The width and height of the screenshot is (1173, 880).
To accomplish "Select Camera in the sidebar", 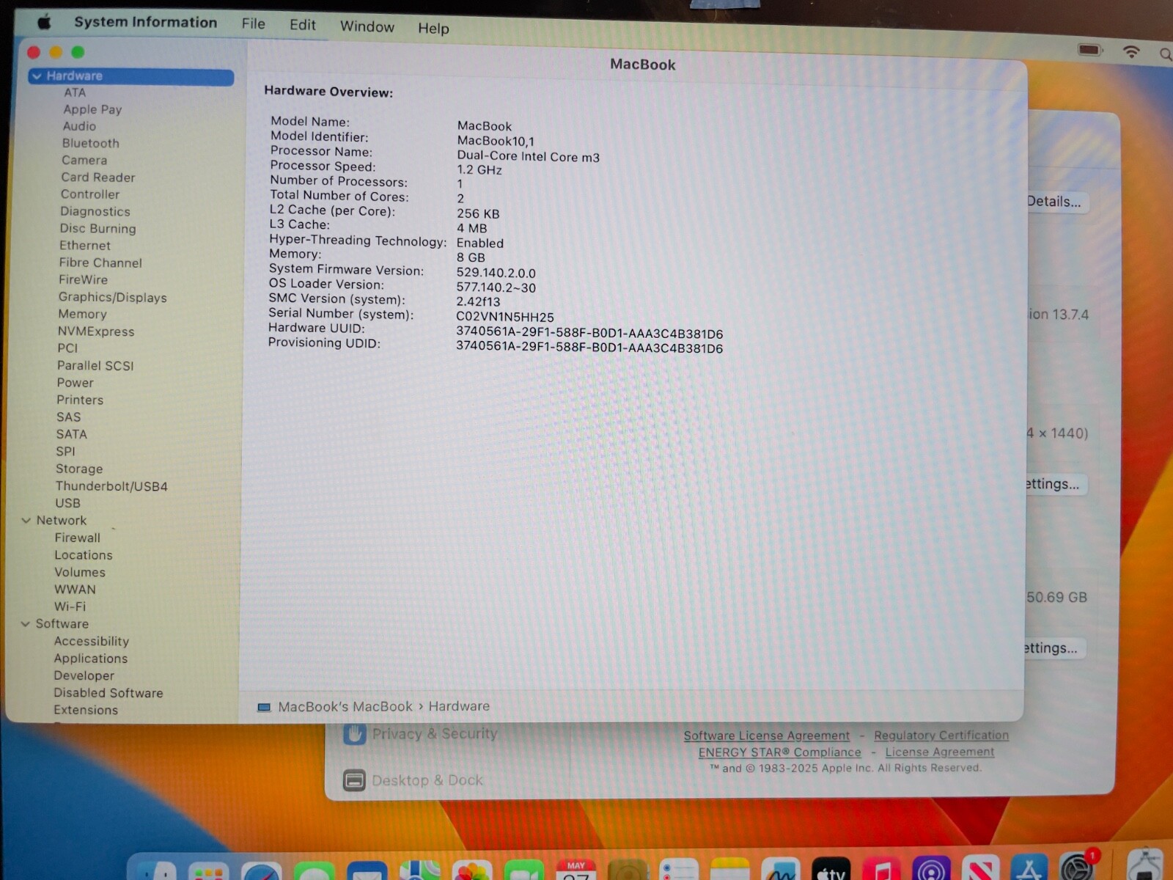I will [x=84, y=160].
